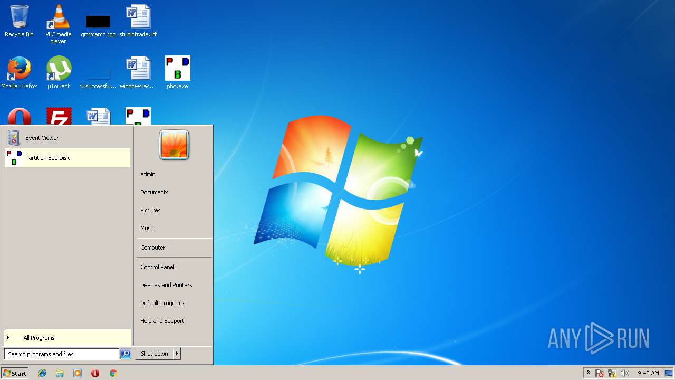The image size is (675, 380).
Task: Open Music from Start menu
Action: click(147, 228)
